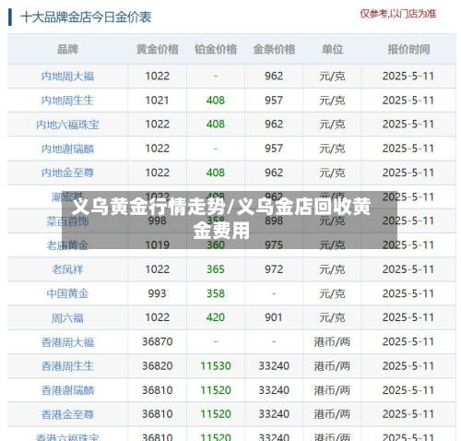Screen dimensions: 461x441
Task: Select platinum price 408 in 内地金至尊 row
Action: click(x=216, y=173)
